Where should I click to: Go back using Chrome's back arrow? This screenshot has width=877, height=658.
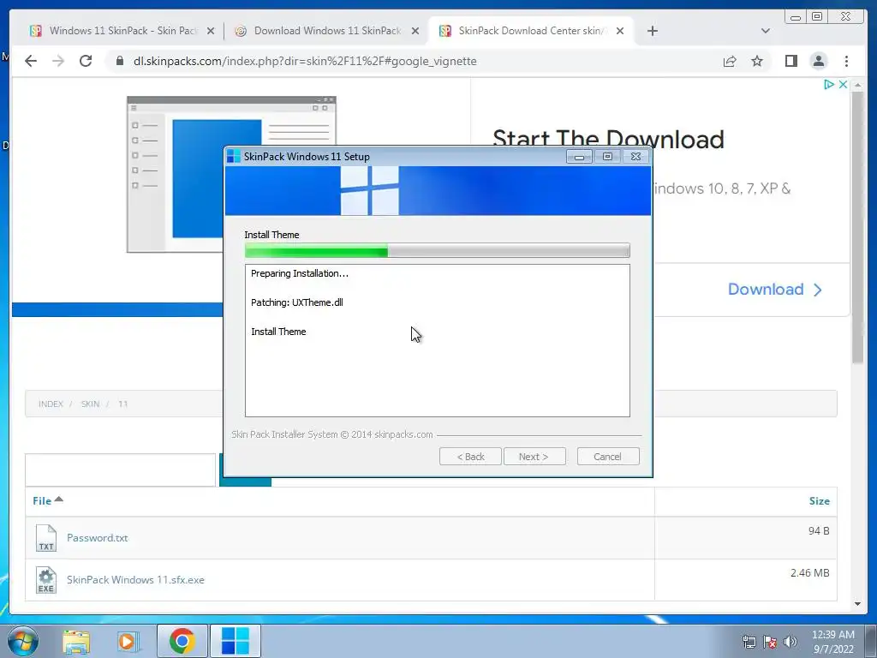point(31,61)
